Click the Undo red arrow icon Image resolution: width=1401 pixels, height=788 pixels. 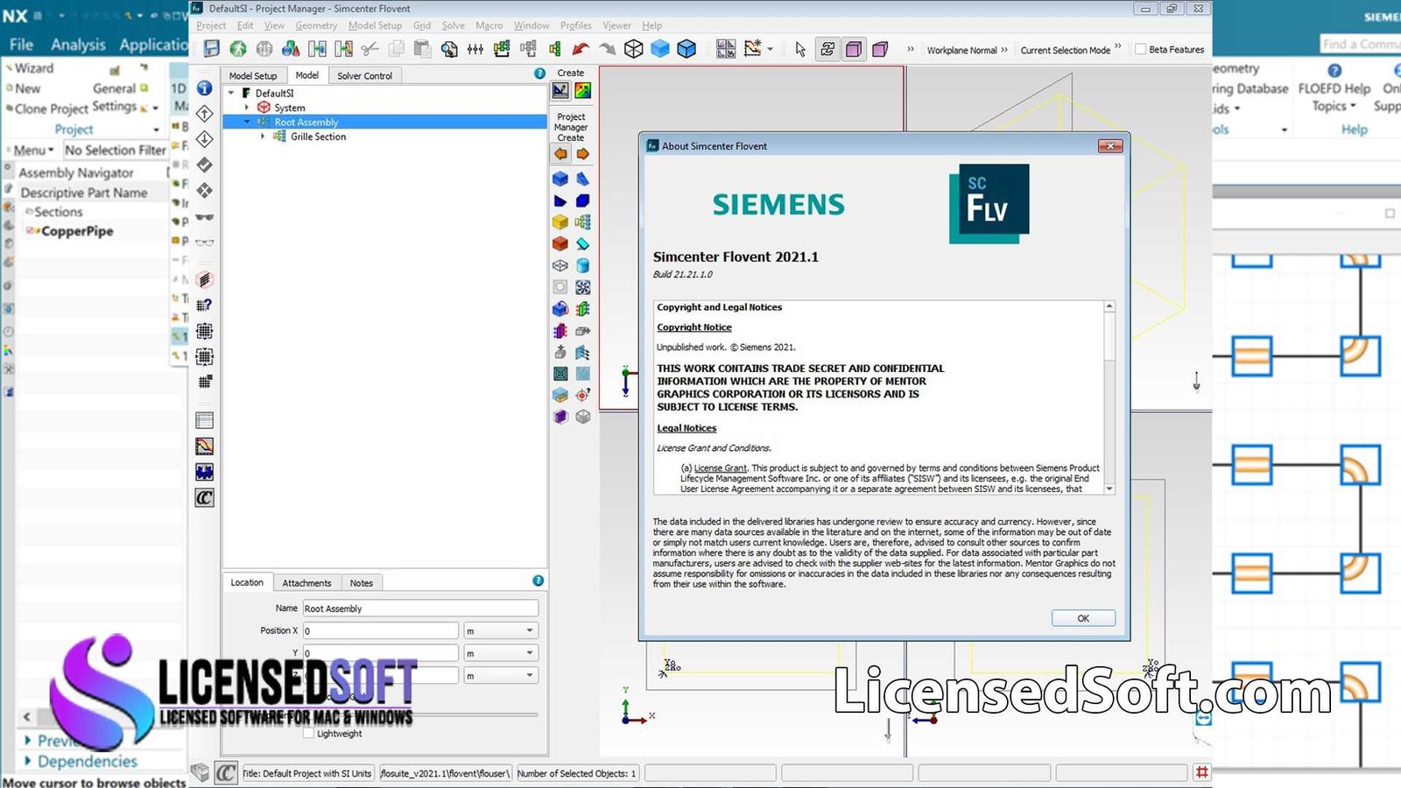pyautogui.click(x=581, y=49)
